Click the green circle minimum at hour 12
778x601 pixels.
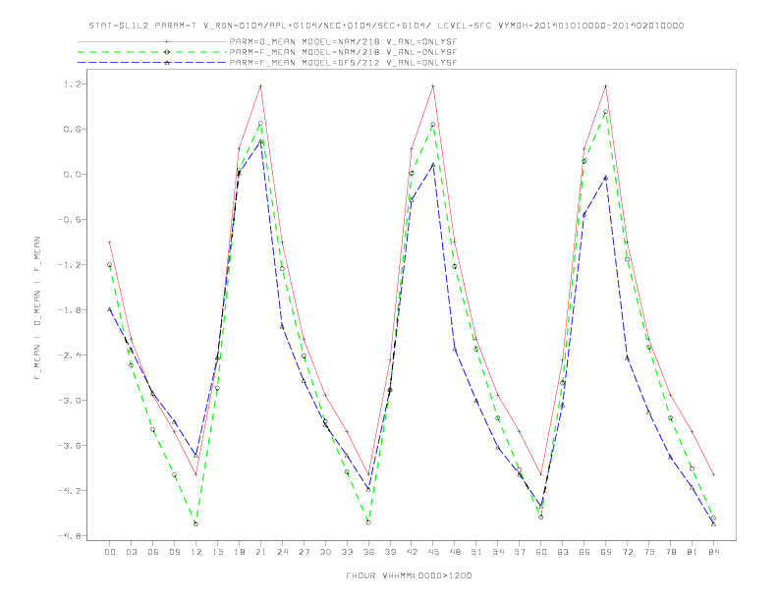[x=196, y=523]
